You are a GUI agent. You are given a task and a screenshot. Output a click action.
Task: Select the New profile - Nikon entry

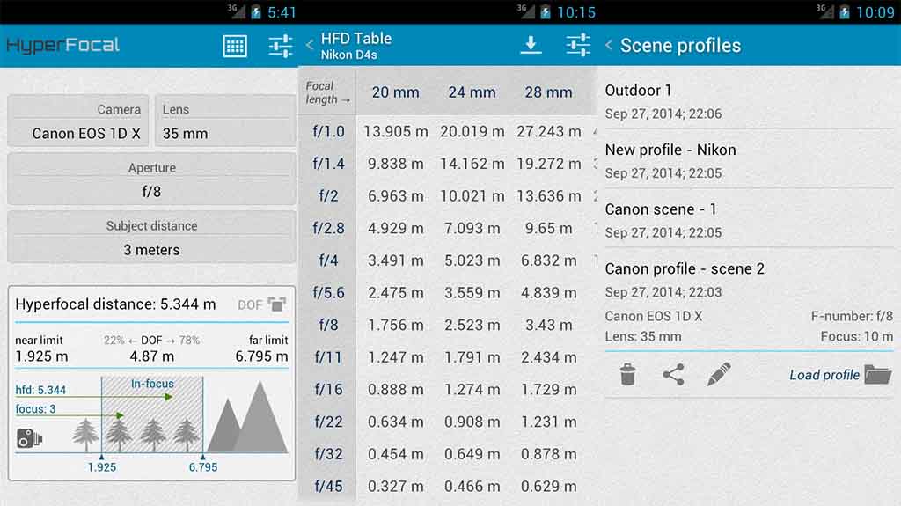[748, 160]
